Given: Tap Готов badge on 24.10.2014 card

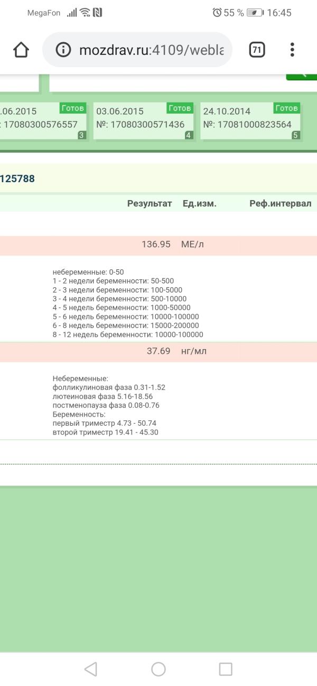Looking at the screenshot, I should pos(287,108).
